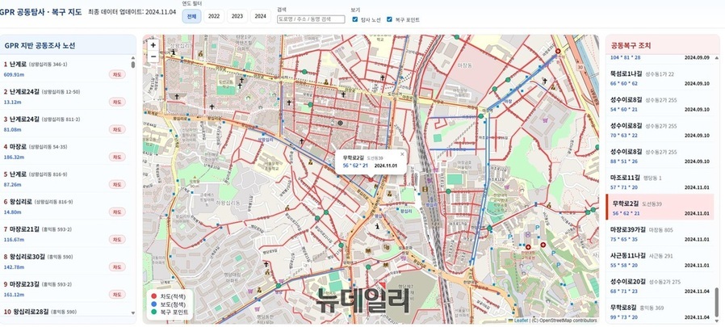
Task: Click the 차도 badge on the 1 난계로 row
Action: [117, 74]
